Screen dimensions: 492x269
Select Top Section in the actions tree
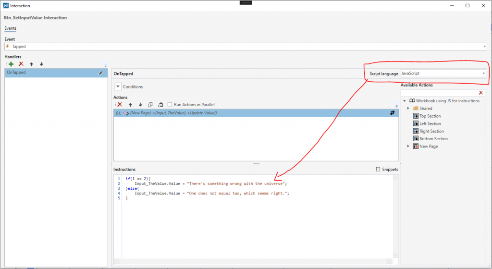click(x=430, y=116)
